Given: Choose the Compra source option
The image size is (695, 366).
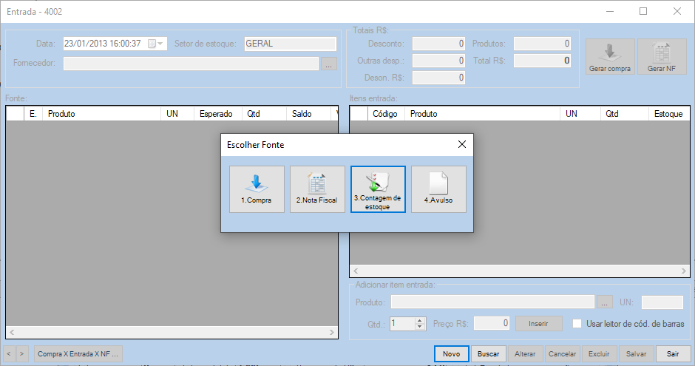Looking at the screenshot, I should (x=257, y=189).
